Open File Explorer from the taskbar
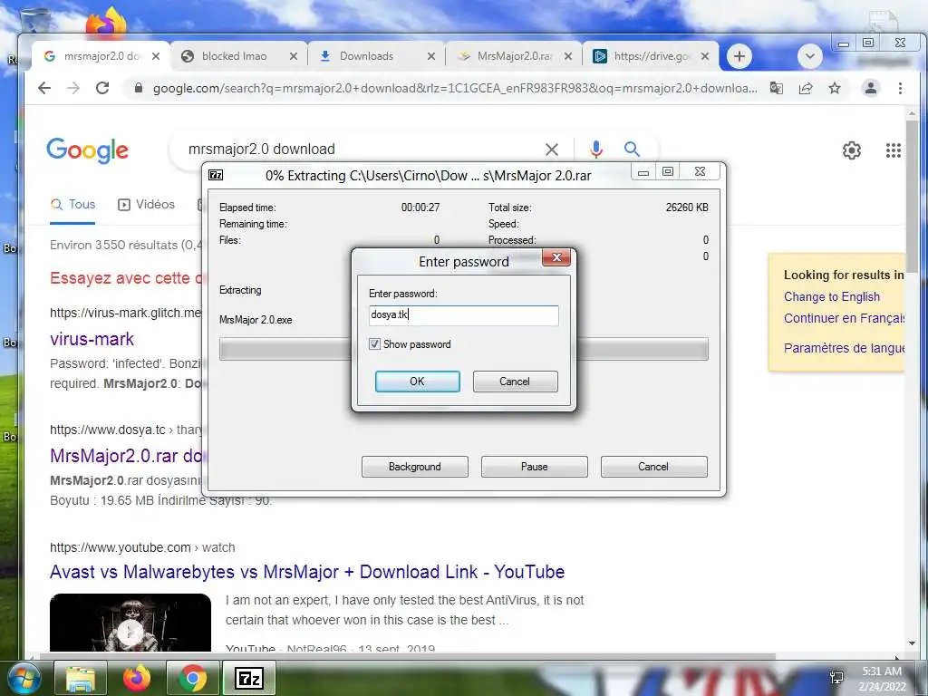This screenshot has width=928, height=696. coord(81,679)
